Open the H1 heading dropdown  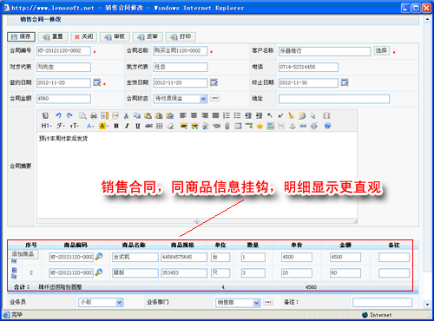46,126
